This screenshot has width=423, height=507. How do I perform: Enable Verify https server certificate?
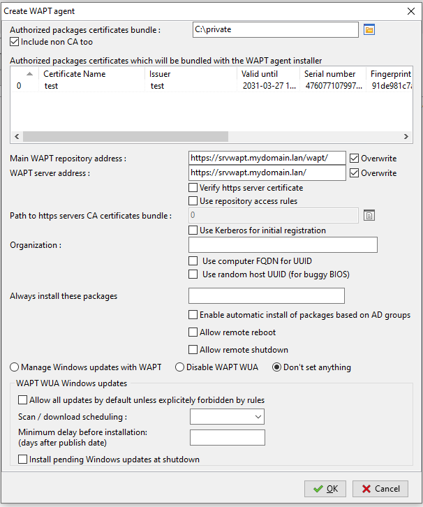194,188
